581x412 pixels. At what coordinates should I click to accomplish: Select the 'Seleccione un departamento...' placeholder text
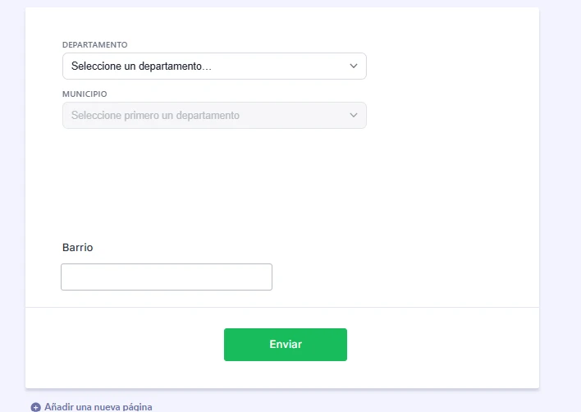141,66
